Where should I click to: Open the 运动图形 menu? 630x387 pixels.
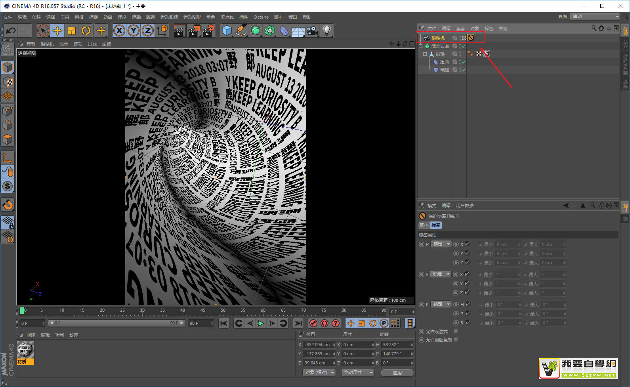[x=192, y=17]
